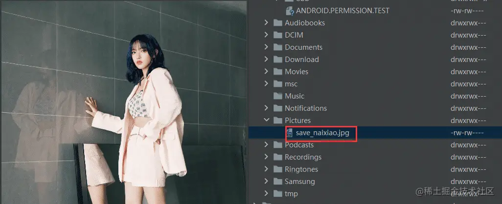Image resolution: width=502 pixels, height=204 pixels.
Task: Select the save_naixiao.jpg file name
Action: [x=322, y=133]
